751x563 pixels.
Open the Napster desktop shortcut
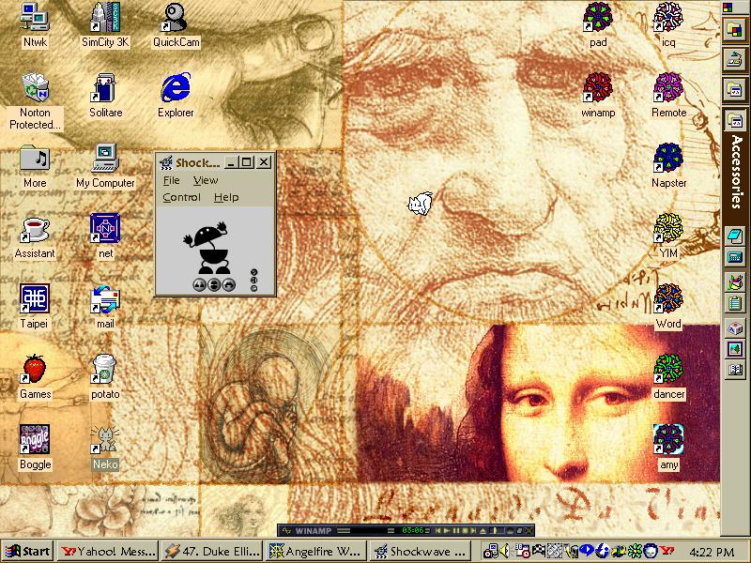point(668,159)
